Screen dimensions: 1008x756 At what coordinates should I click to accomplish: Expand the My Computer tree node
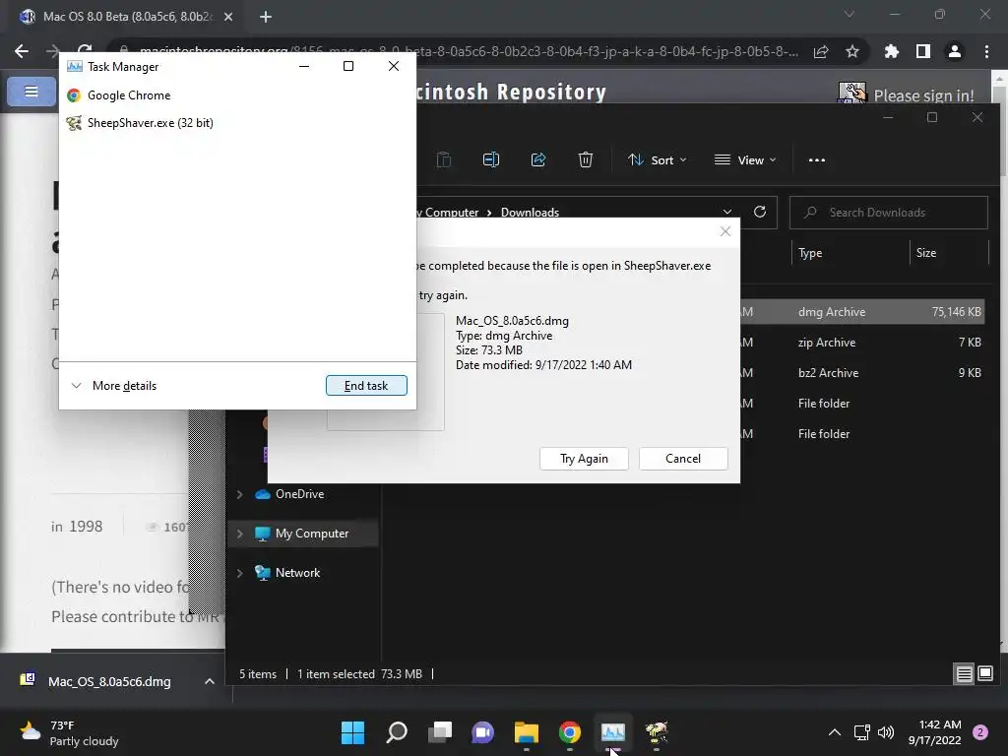click(x=240, y=534)
